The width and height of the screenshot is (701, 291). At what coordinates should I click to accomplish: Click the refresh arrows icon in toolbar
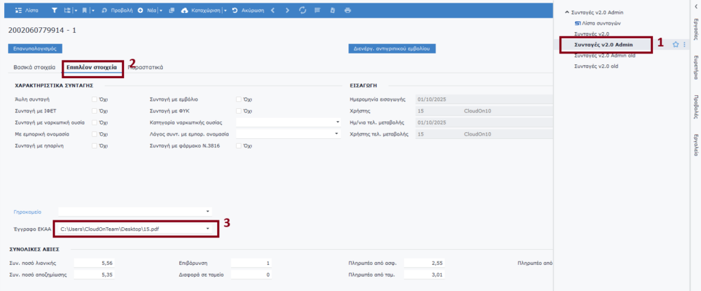pyautogui.click(x=303, y=11)
